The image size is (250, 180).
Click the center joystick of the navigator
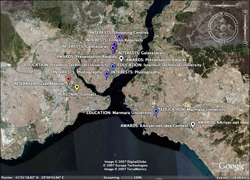click(x=223, y=28)
